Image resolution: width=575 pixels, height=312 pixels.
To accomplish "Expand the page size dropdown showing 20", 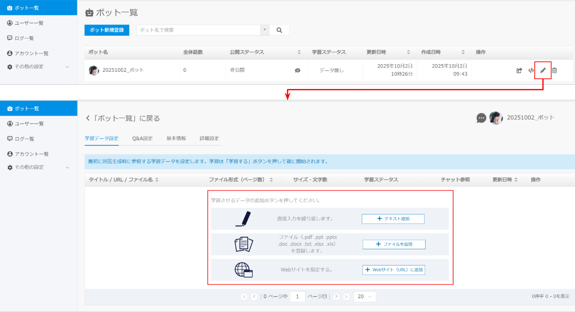I will pyautogui.click(x=364, y=297).
